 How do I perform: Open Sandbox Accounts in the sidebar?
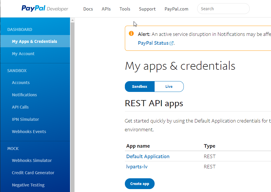(x=21, y=83)
